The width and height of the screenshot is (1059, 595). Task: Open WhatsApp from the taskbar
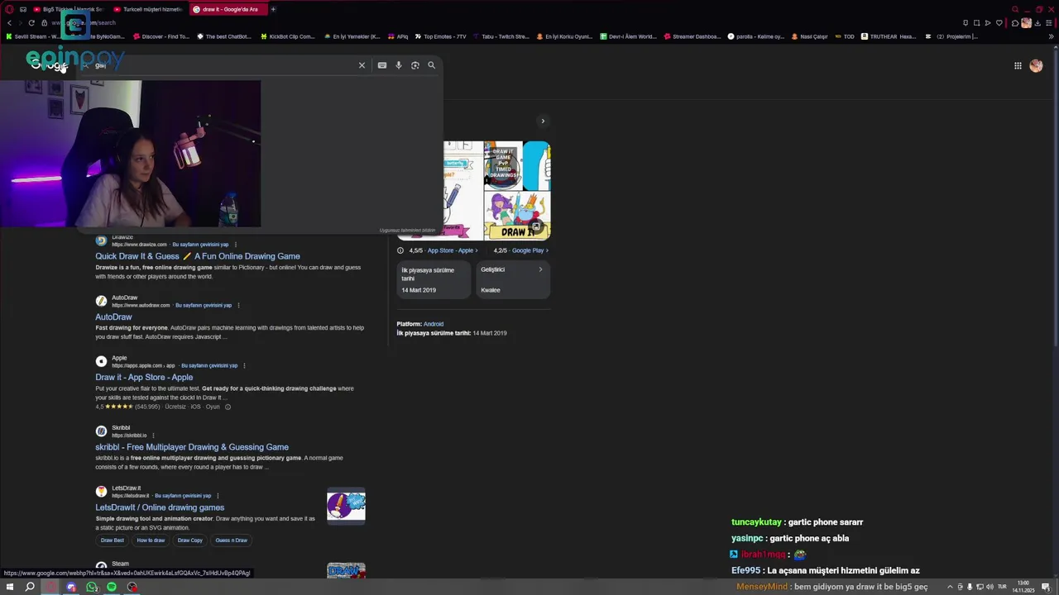pos(92,587)
